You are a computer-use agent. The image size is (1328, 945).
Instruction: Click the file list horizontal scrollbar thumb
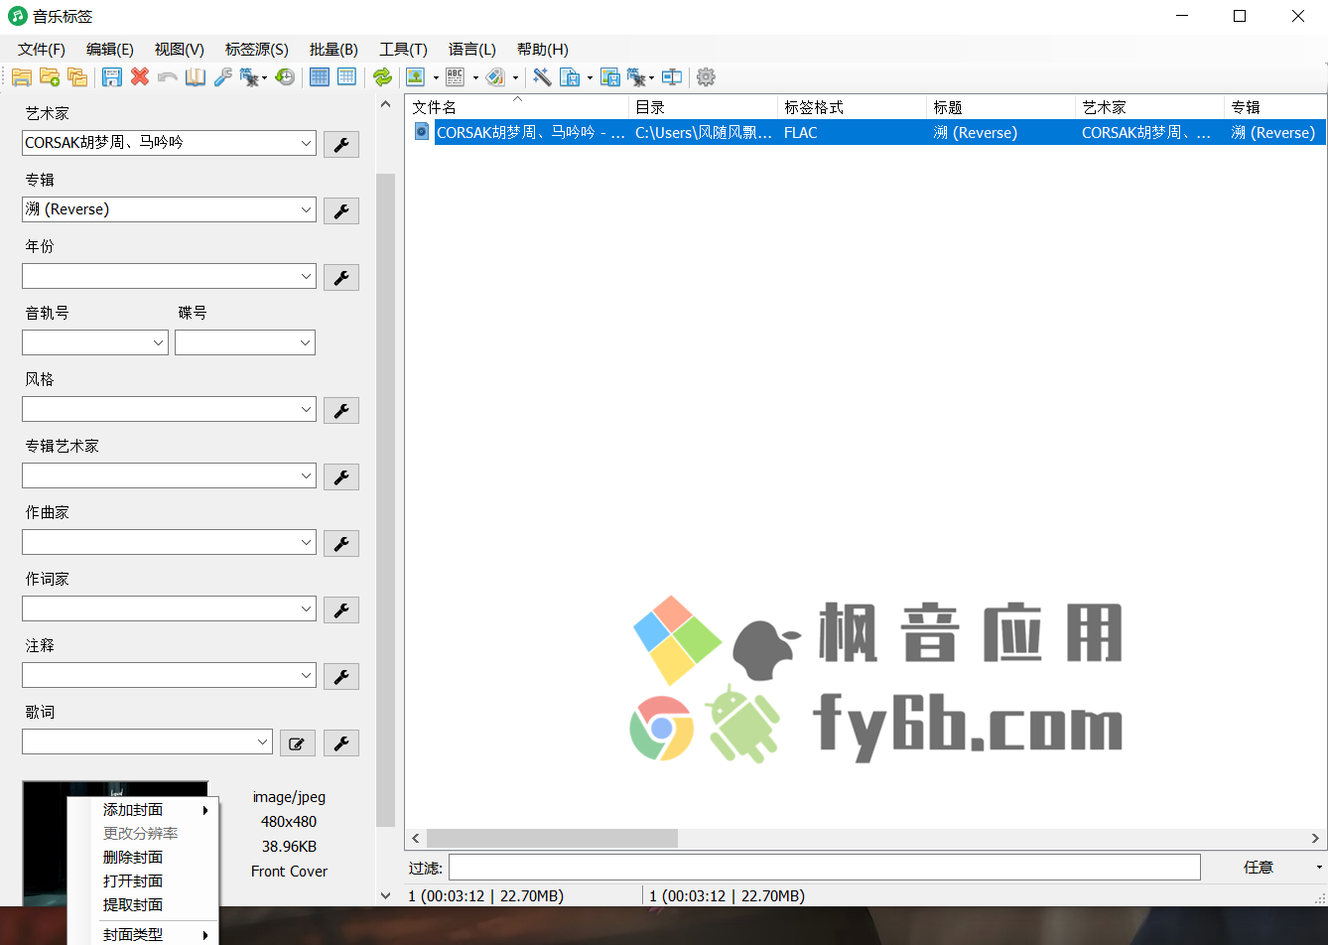pyautogui.click(x=552, y=838)
